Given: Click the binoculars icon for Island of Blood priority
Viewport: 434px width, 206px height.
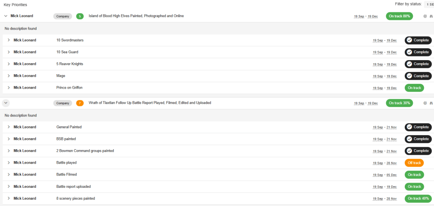Looking at the screenshot, I should tap(431, 16).
